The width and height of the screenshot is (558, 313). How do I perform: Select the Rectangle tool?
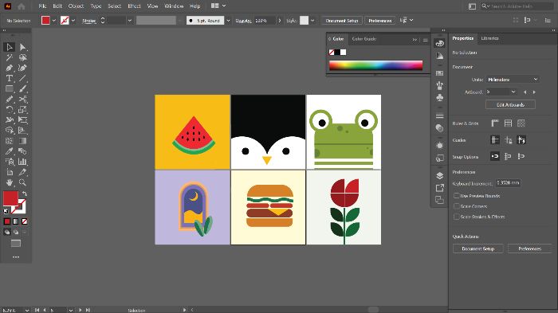(x=10, y=88)
